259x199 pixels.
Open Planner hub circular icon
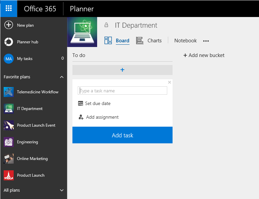click(x=9, y=42)
